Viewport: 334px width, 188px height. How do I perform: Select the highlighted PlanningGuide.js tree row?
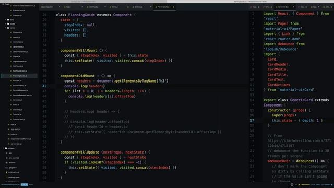pos(19,76)
